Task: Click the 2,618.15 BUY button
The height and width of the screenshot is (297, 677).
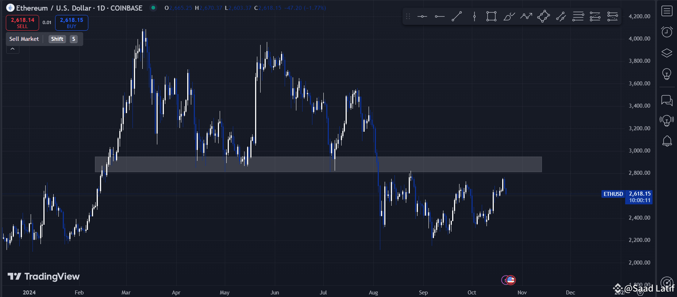Action: click(72, 23)
